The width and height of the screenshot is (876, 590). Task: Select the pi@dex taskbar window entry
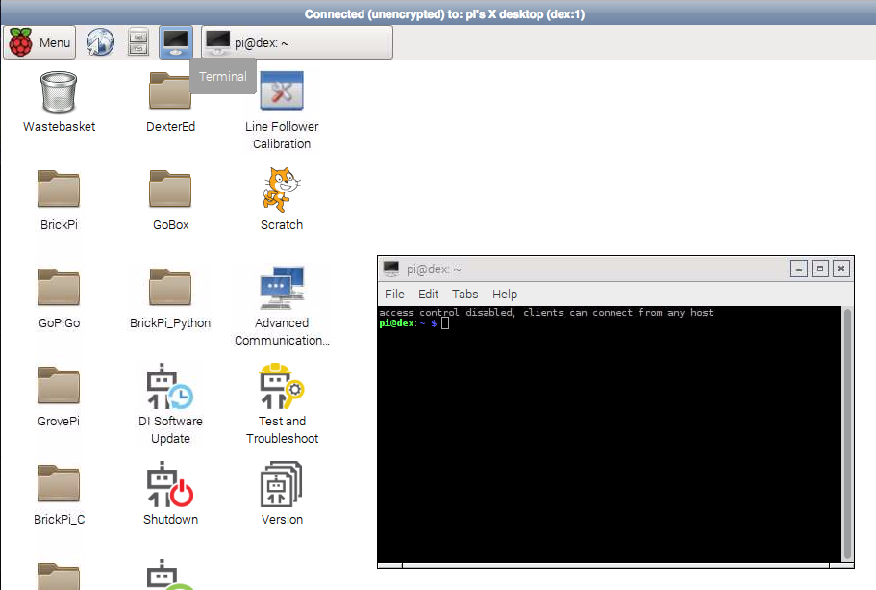(x=297, y=42)
